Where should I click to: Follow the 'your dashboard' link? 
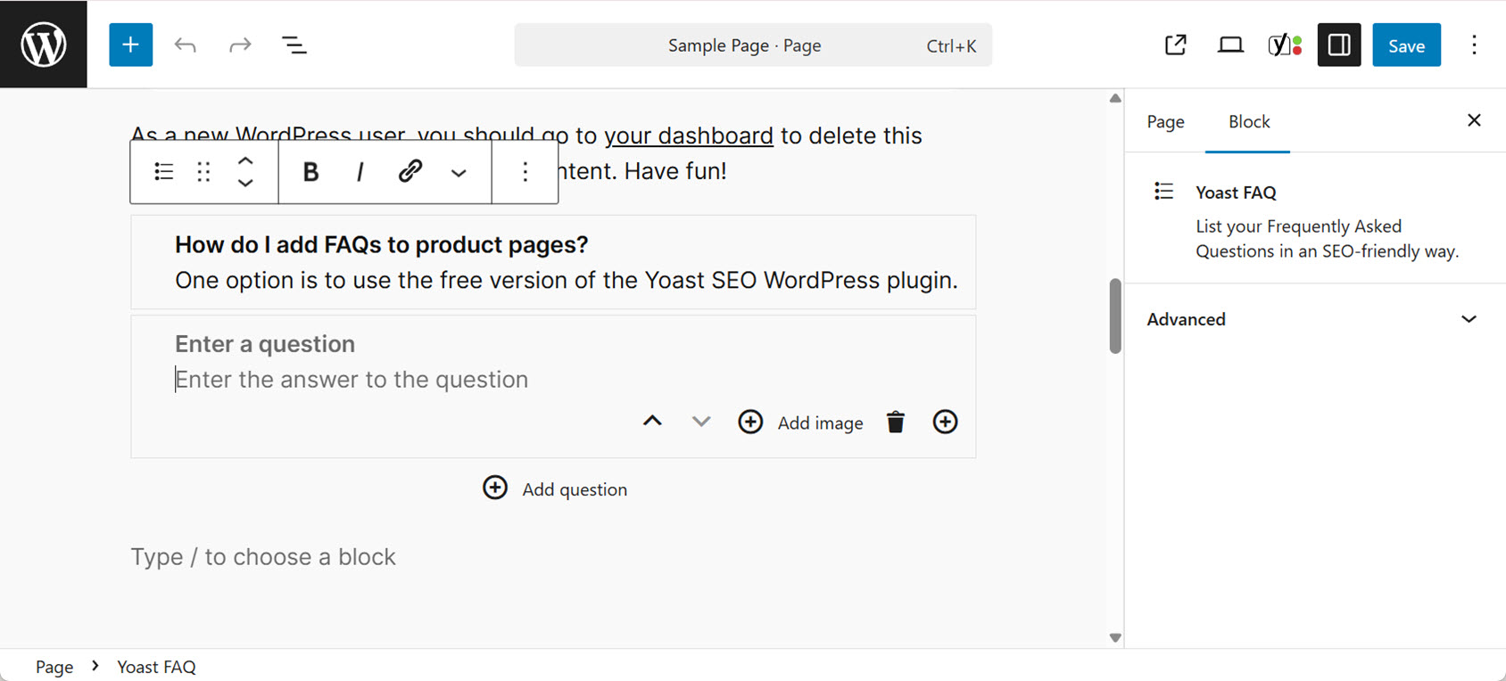688,135
